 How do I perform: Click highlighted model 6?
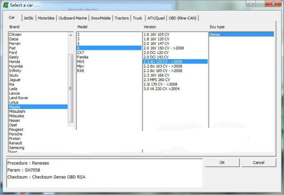(109, 48)
